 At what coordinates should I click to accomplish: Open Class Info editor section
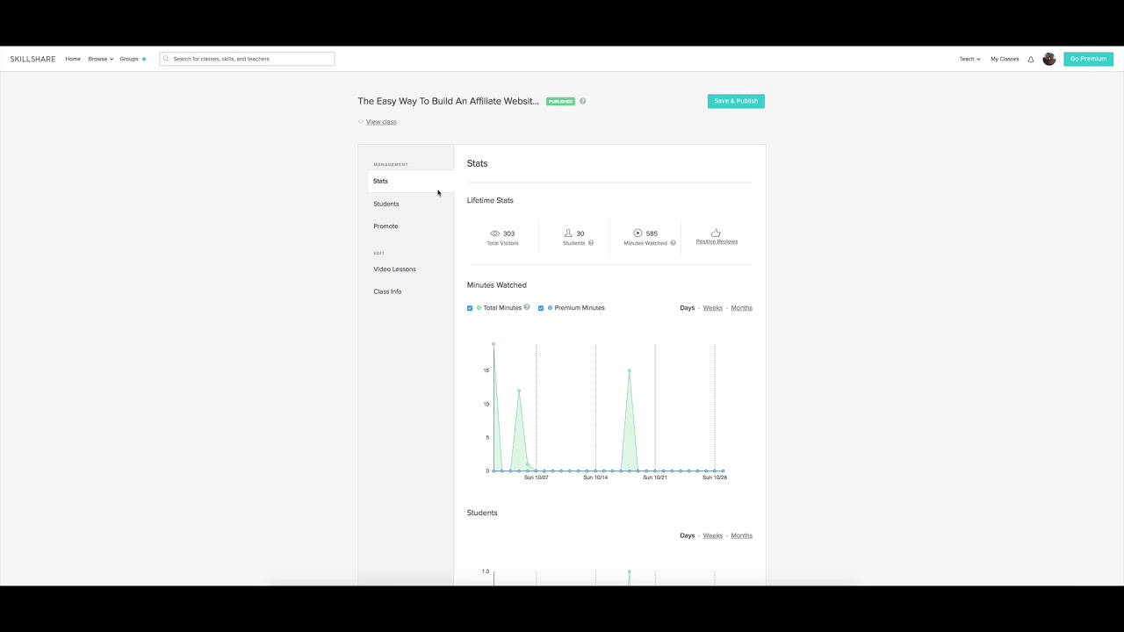387,291
